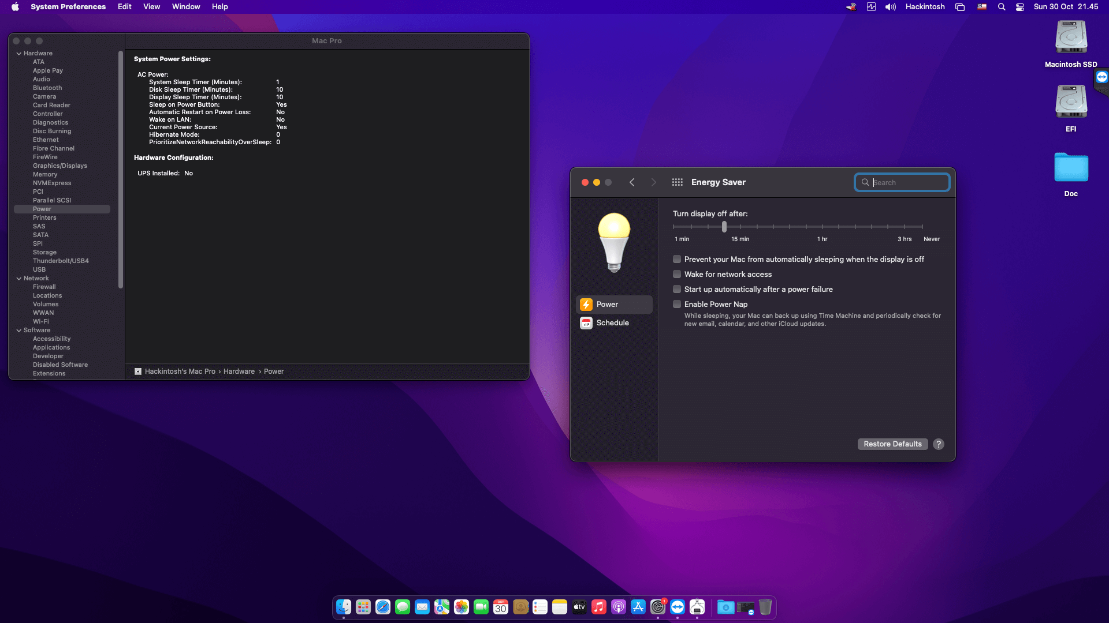The image size is (1109, 623).
Task: Open the Macintosh SSD drive icon
Action: [x=1071, y=37]
